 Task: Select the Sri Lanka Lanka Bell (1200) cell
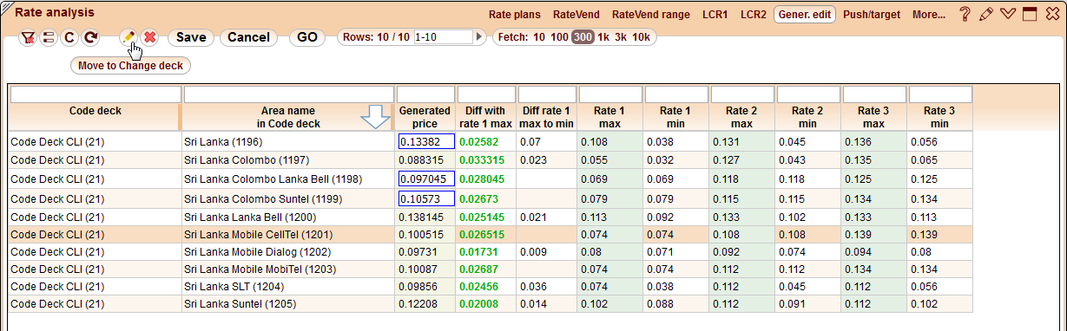pos(288,217)
